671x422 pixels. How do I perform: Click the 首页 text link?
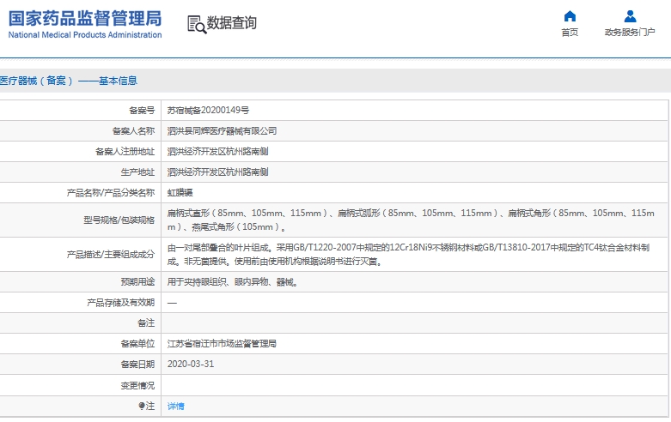point(570,32)
